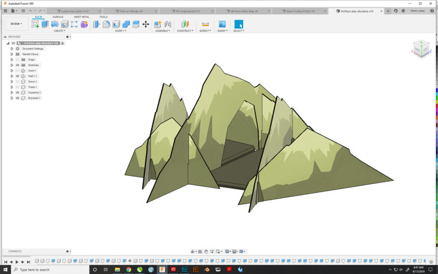Click the Look At tool
The image size is (438, 274).
click(200, 251)
